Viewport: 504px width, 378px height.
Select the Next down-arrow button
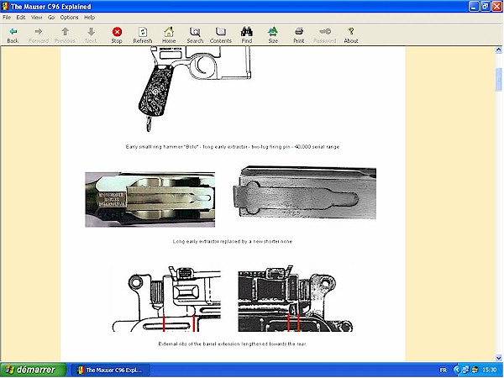pyautogui.click(x=91, y=35)
